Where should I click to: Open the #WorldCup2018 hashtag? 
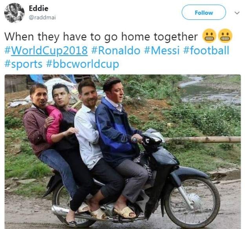tap(46, 51)
